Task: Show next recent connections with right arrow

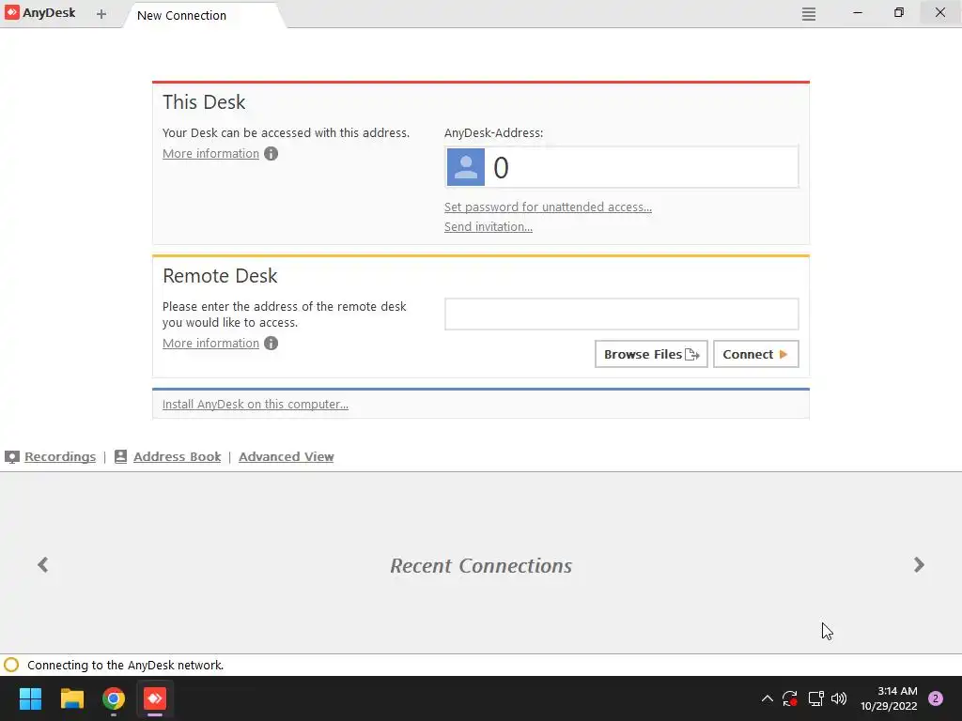Action: click(x=919, y=564)
